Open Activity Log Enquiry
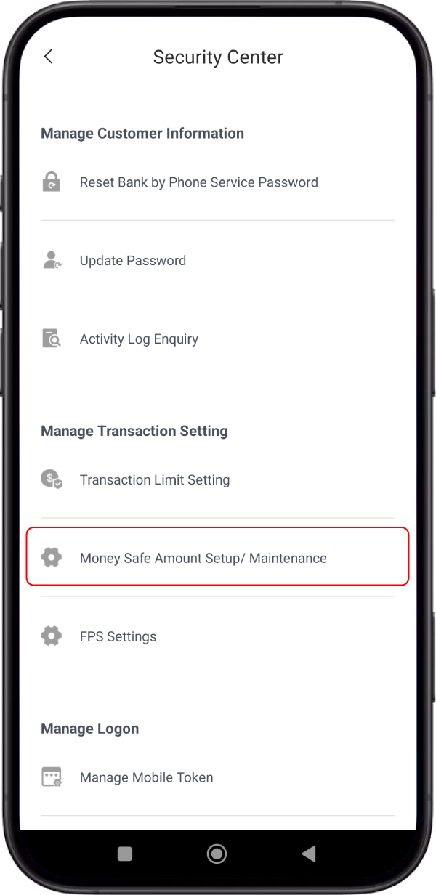 point(218,339)
